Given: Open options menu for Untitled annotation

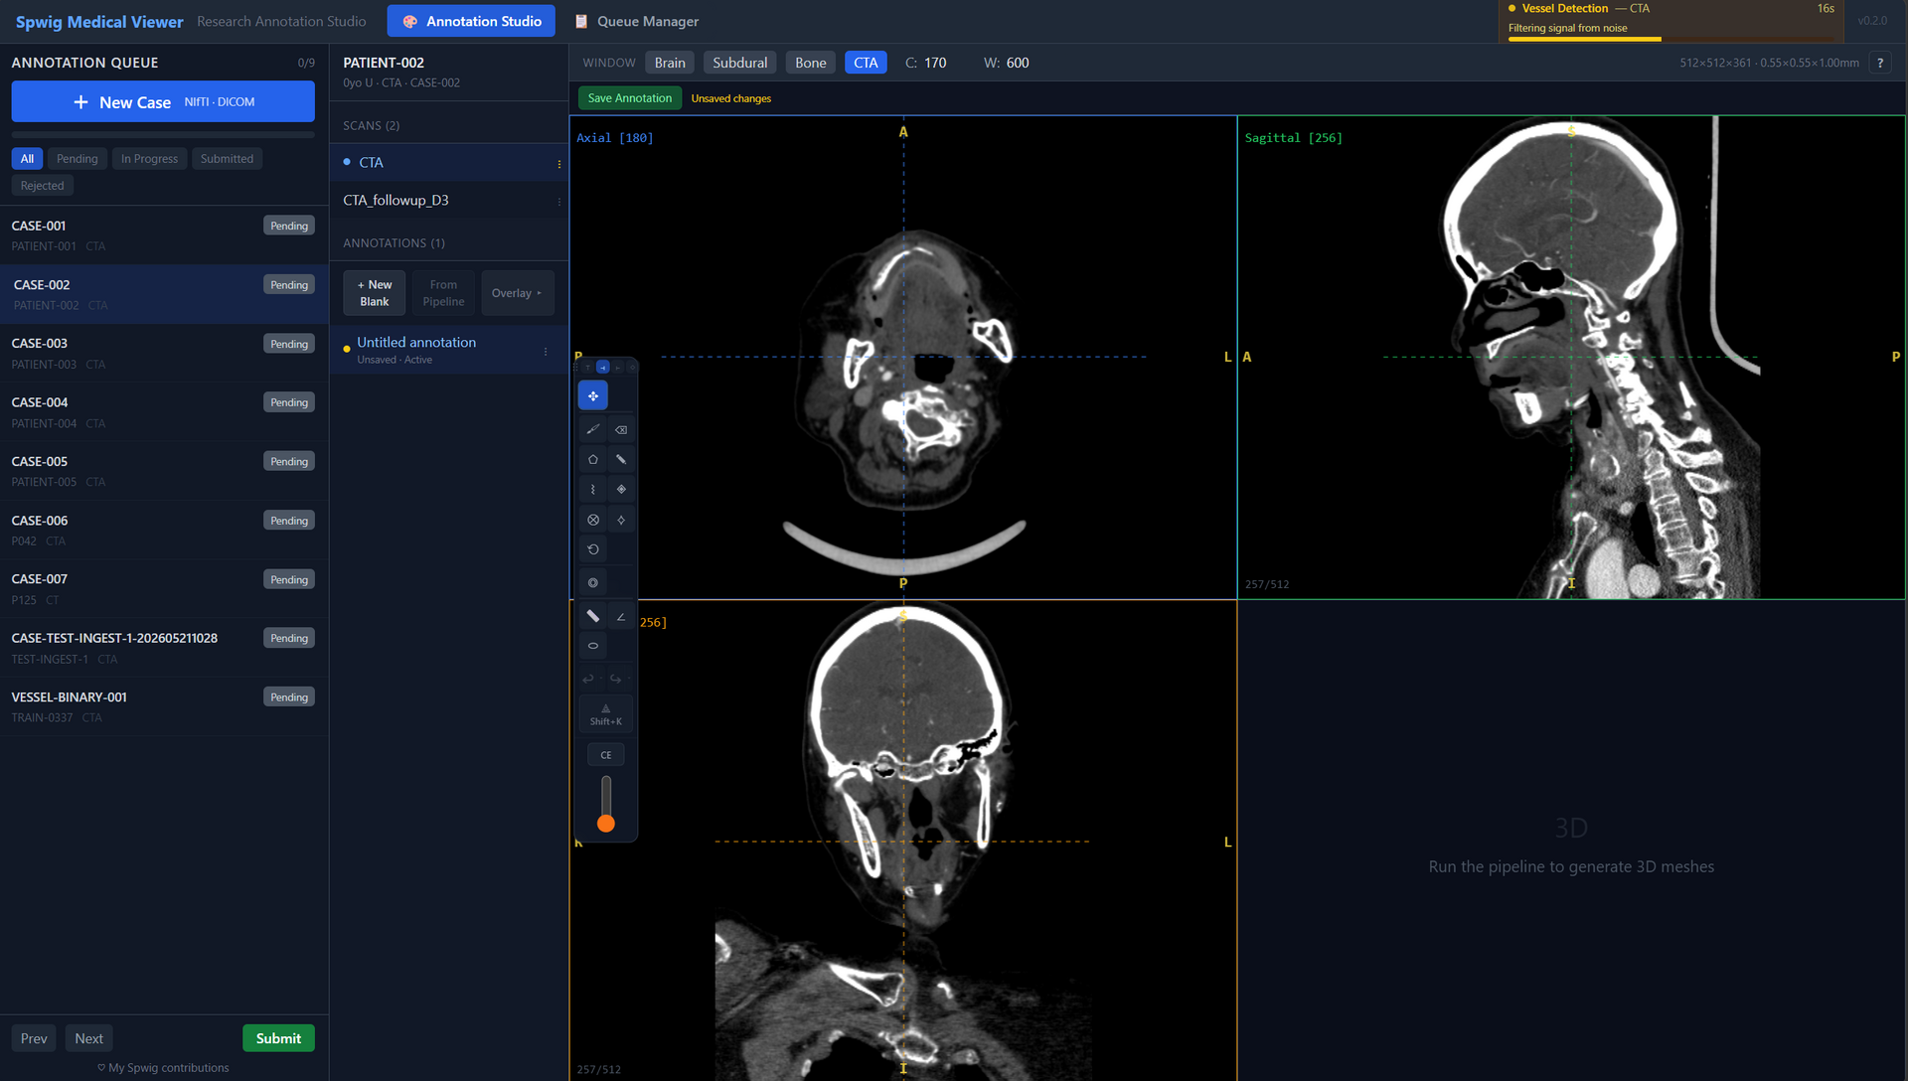Looking at the screenshot, I should pos(546,351).
